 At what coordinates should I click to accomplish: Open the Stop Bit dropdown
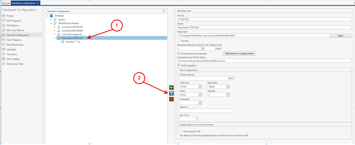point(228,95)
